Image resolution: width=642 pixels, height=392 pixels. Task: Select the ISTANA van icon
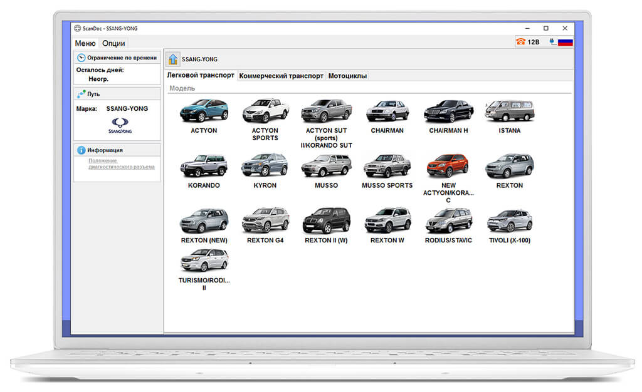click(509, 111)
